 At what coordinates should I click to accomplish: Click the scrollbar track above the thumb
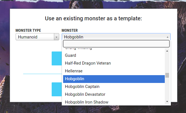(167, 63)
